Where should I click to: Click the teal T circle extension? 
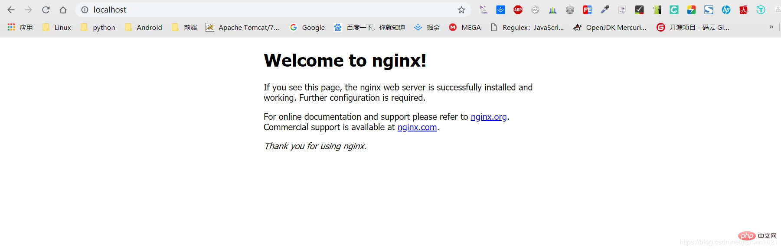click(761, 10)
